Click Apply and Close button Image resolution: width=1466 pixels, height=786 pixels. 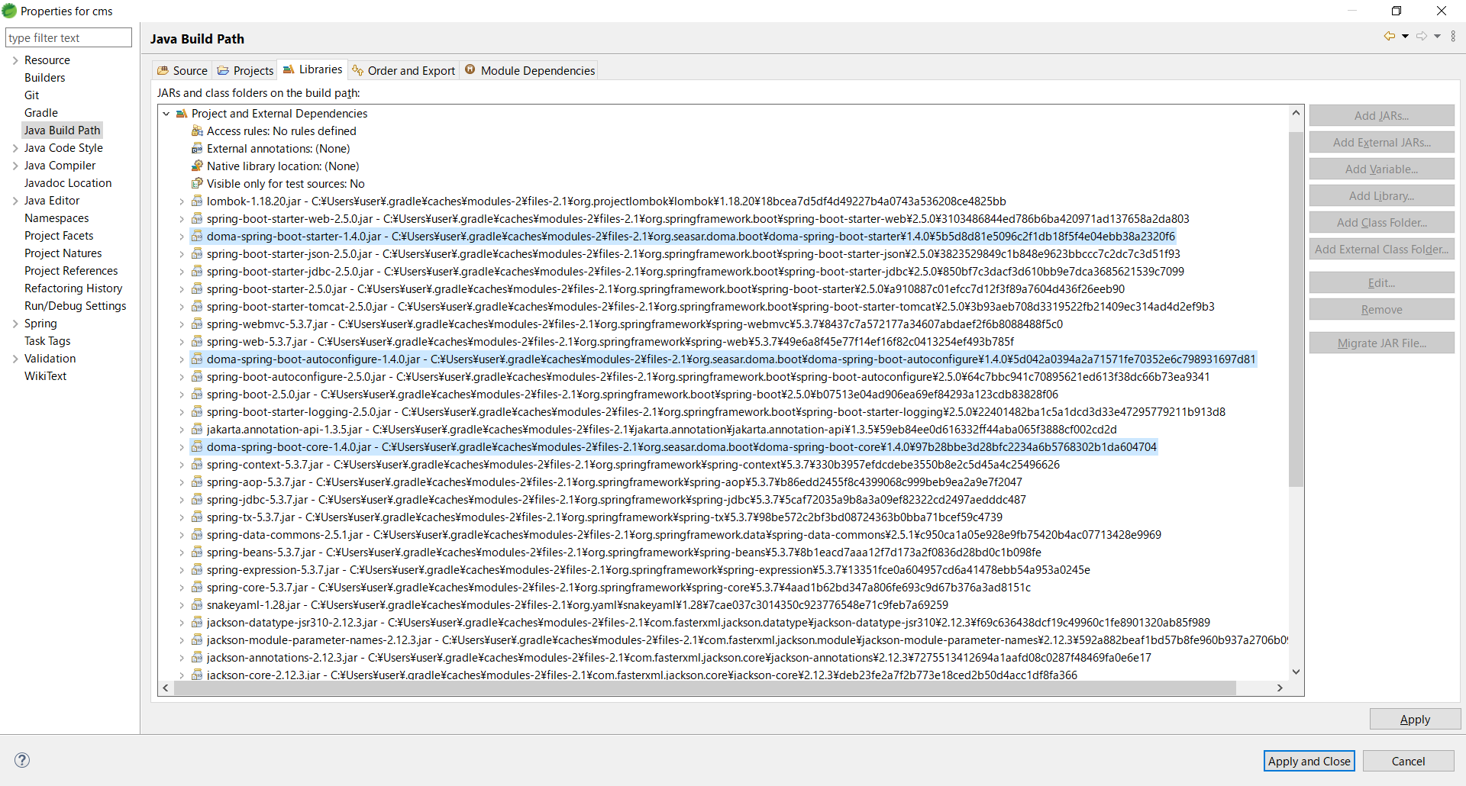(x=1309, y=761)
